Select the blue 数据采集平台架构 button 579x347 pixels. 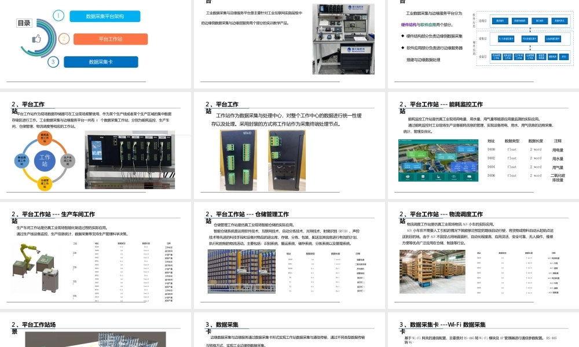click(x=105, y=16)
